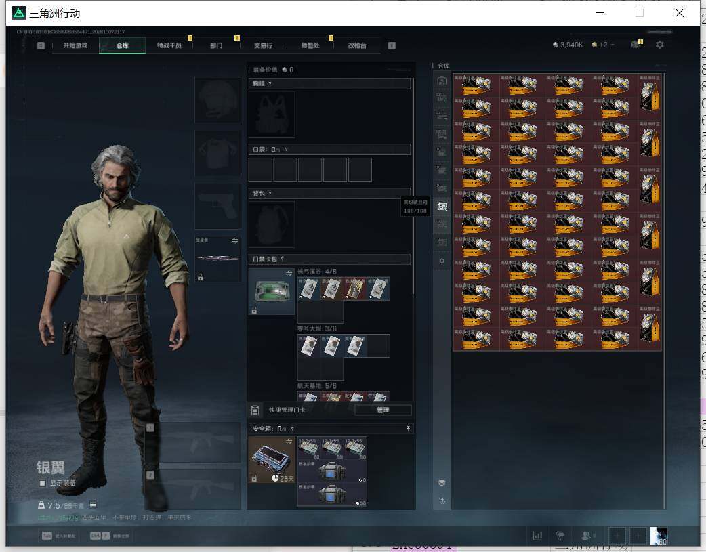Screen dimensions: 706x552
Task: Add currency with the plus next to 12
Action: 612,45
